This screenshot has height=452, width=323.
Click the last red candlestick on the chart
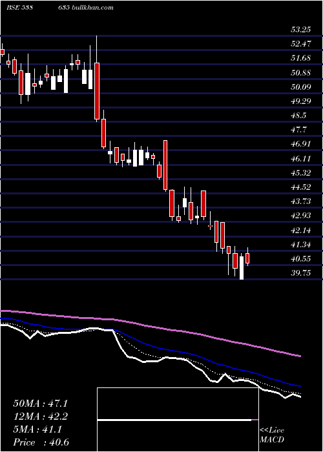click(x=247, y=258)
